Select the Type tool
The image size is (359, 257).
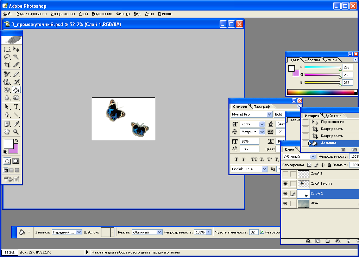16,107
